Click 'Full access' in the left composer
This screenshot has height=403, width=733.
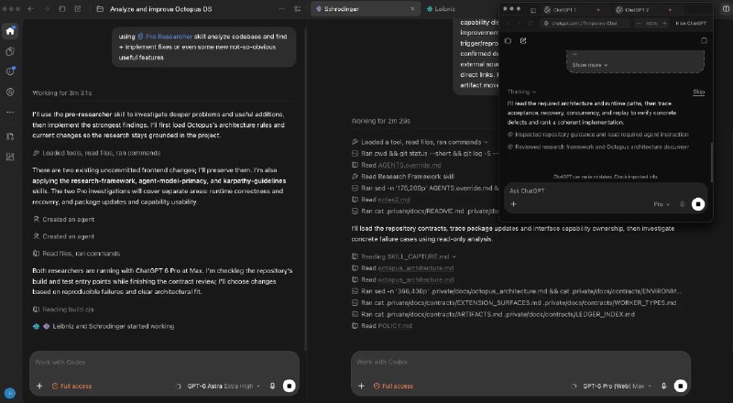click(x=71, y=387)
